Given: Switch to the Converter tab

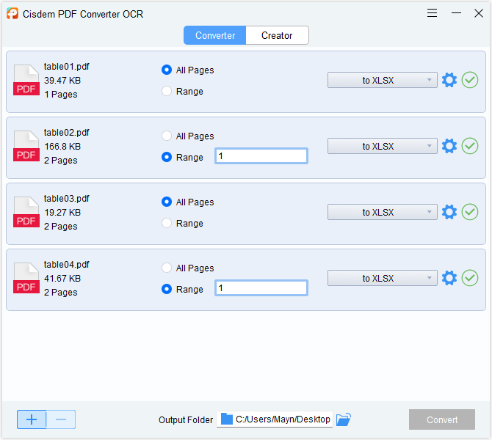Looking at the screenshot, I should tap(215, 35).
